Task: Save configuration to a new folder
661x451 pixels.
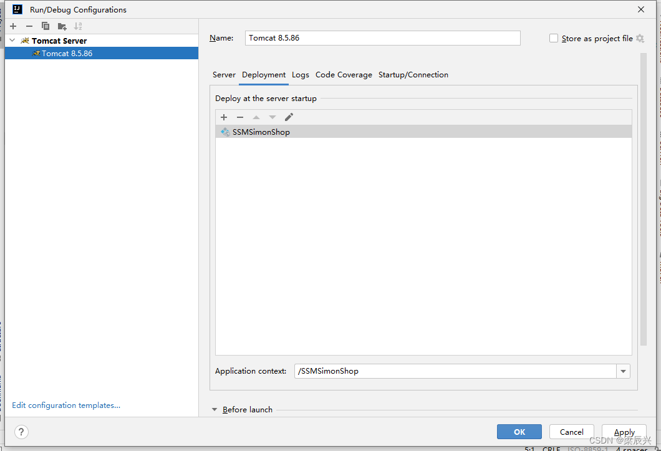Action: [62, 26]
